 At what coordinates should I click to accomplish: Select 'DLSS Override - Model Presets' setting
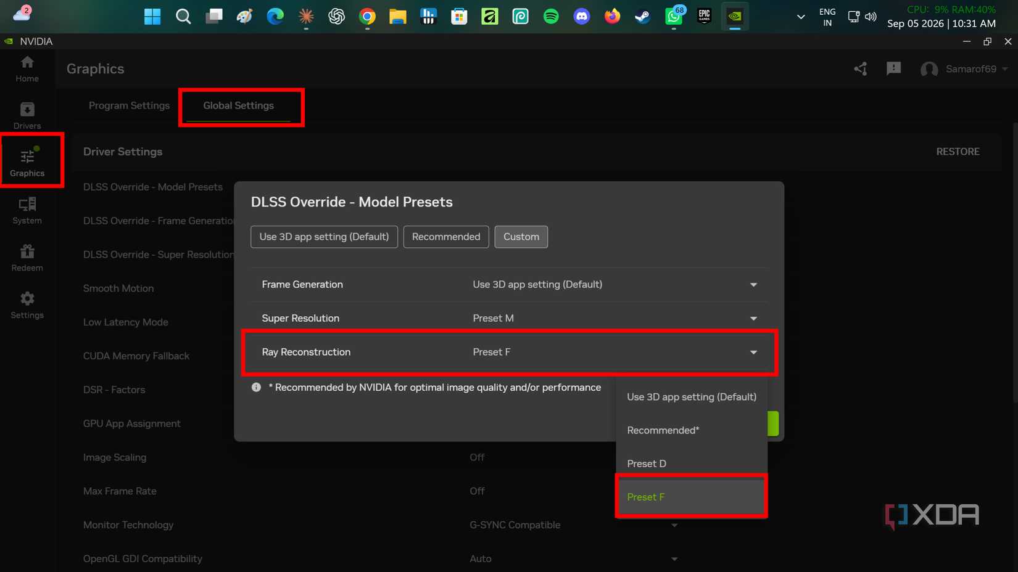153,187
